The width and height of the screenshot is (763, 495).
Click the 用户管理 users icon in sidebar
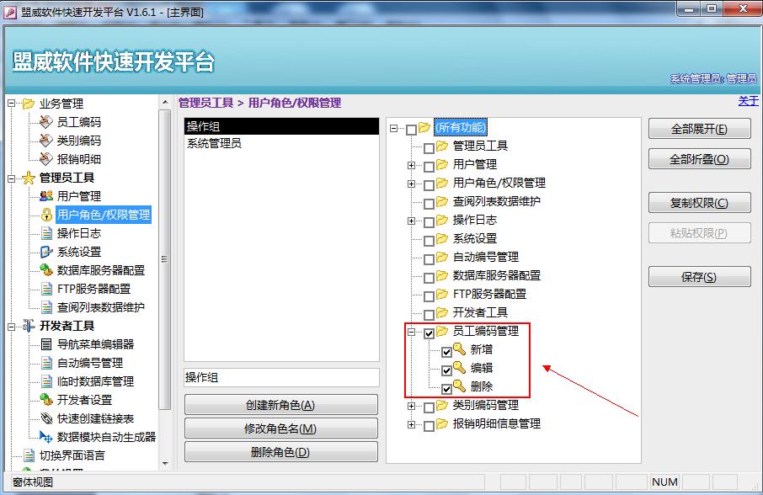[46, 196]
